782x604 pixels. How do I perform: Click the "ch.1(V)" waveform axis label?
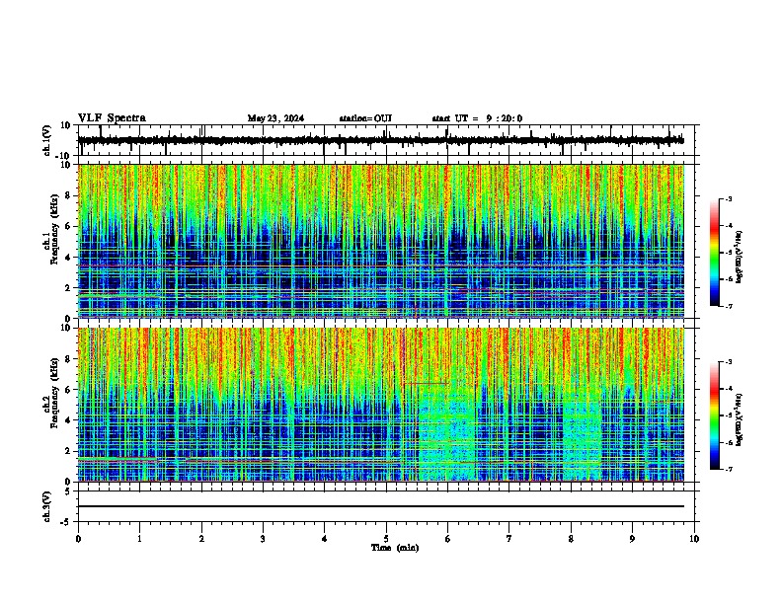(x=47, y=140)
